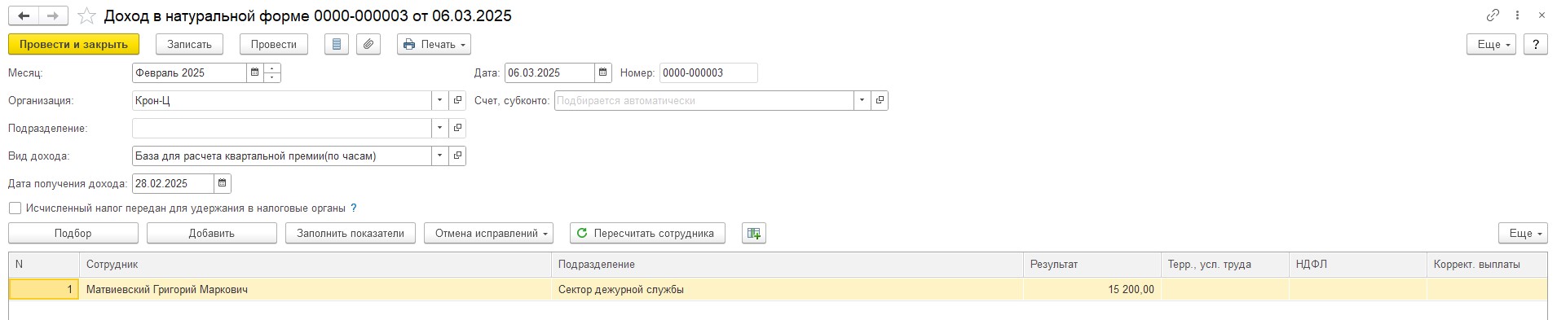Image resolution: width=1557 pixels, height=320 pixels.
Task: Increase month using the stepper up arrow
Action: (272, 68)
